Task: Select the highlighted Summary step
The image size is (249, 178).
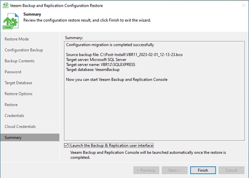Action: click(x=30, y=137)
